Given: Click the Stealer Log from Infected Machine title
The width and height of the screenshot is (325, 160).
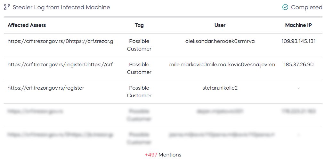Looking at the screenshot, I should [x=61, y=7].
